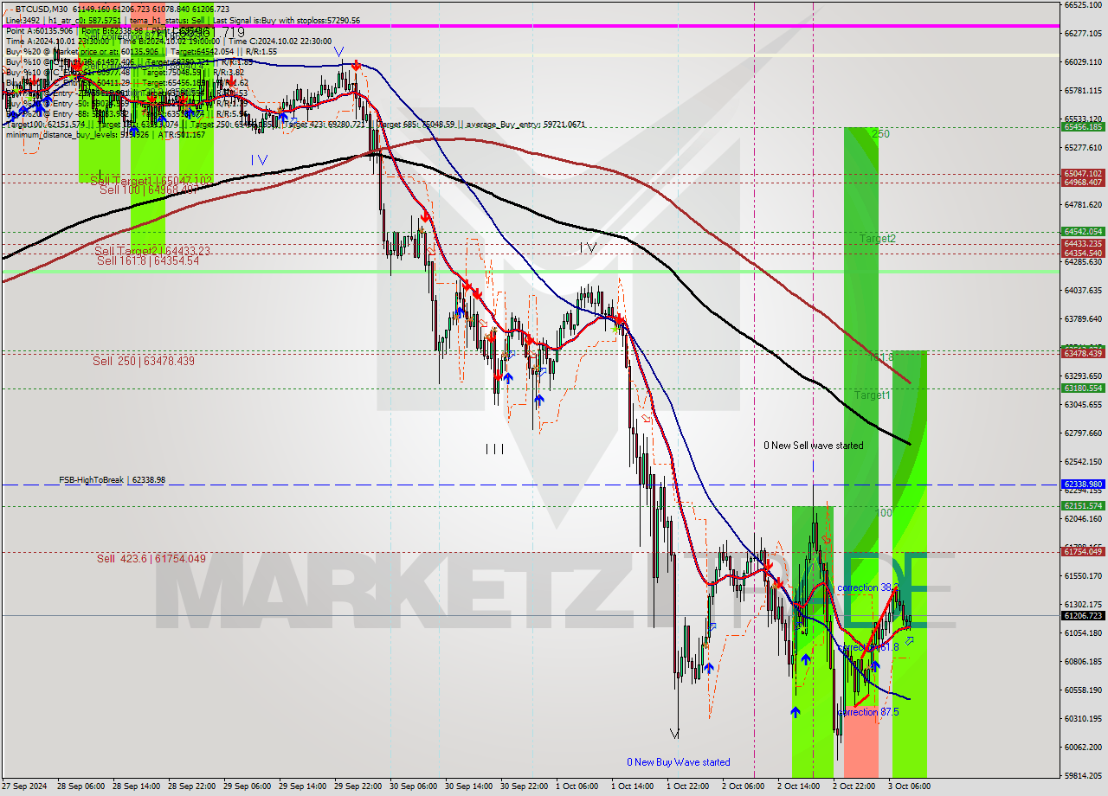The width and height of the screenshot is (1108, 796).
Task: Click the '3 Oct 06:00' time axis label
Action: (x=908, y=786)
